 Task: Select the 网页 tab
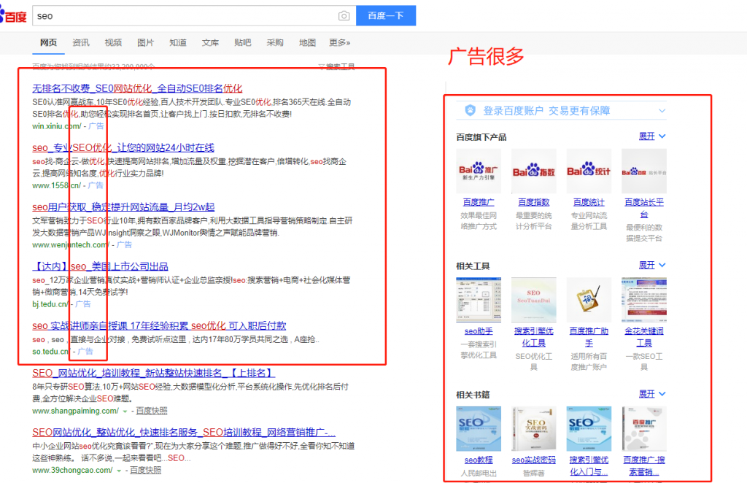(49, 43)
